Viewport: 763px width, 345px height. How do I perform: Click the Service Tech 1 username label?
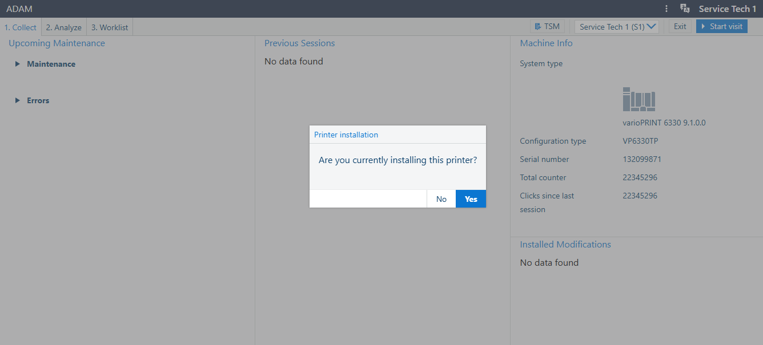click(x=727, y=9)
